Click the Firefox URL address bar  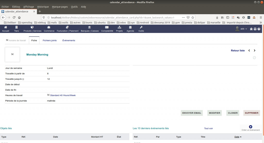pyautogui.click(x=113, y=17)
